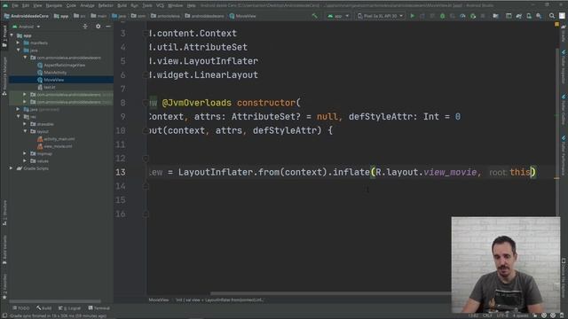Select MainActivity in the project tree
Image resolution: width=568 pixels, height=319 pixels.
[x=55, y=73]
